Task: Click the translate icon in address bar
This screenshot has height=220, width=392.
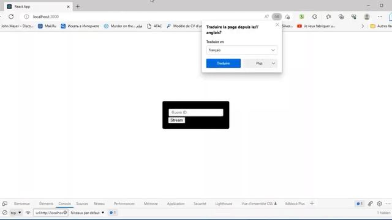Action: [277, 16]
